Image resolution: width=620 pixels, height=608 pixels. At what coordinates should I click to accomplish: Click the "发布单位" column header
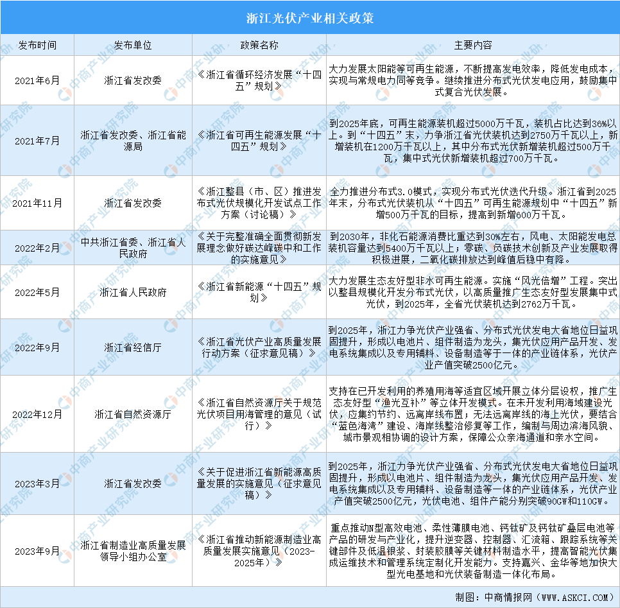coord(133,45)
